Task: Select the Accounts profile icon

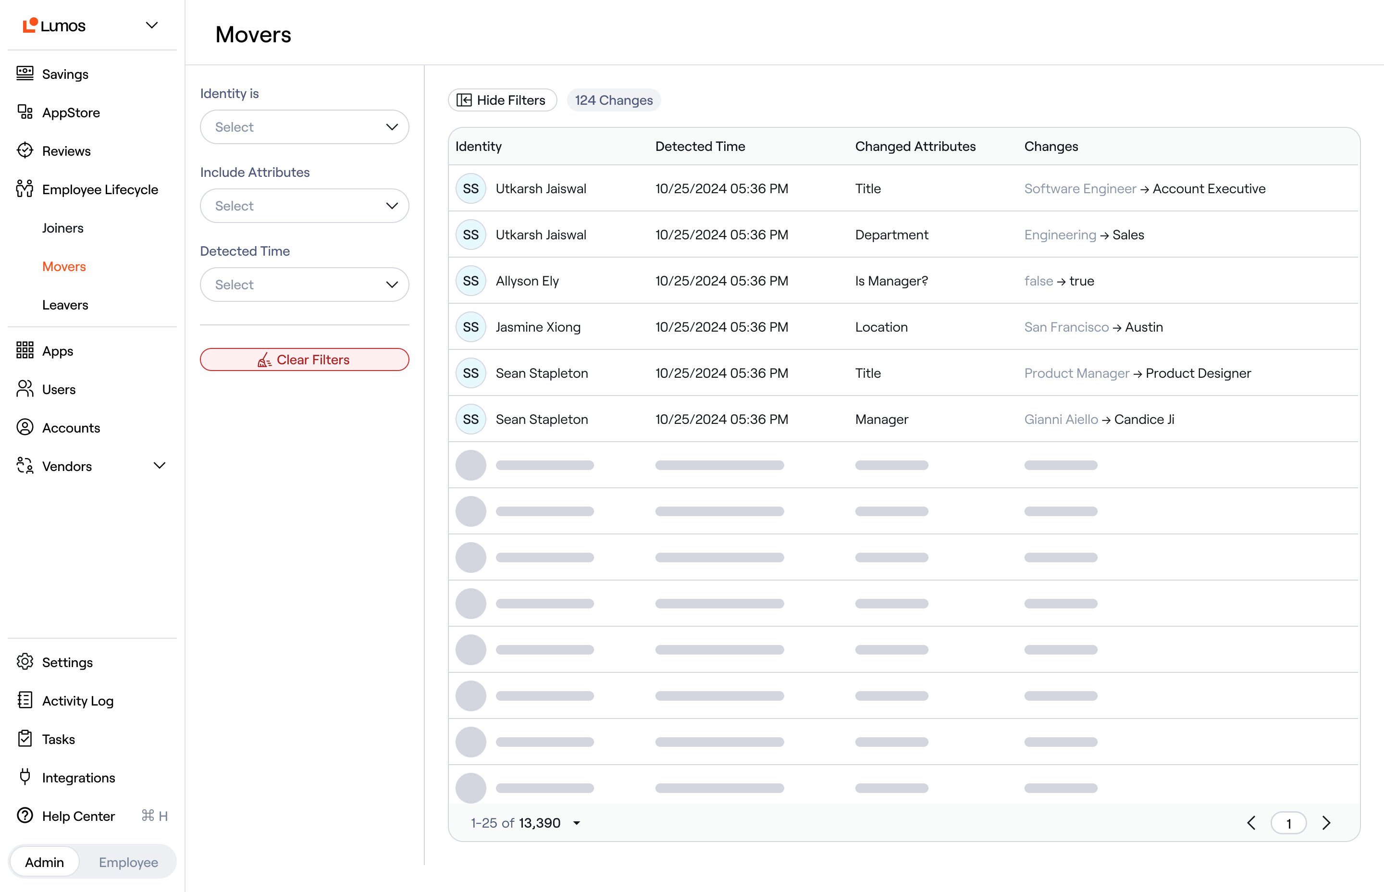Action: click(x=25, y=427)
